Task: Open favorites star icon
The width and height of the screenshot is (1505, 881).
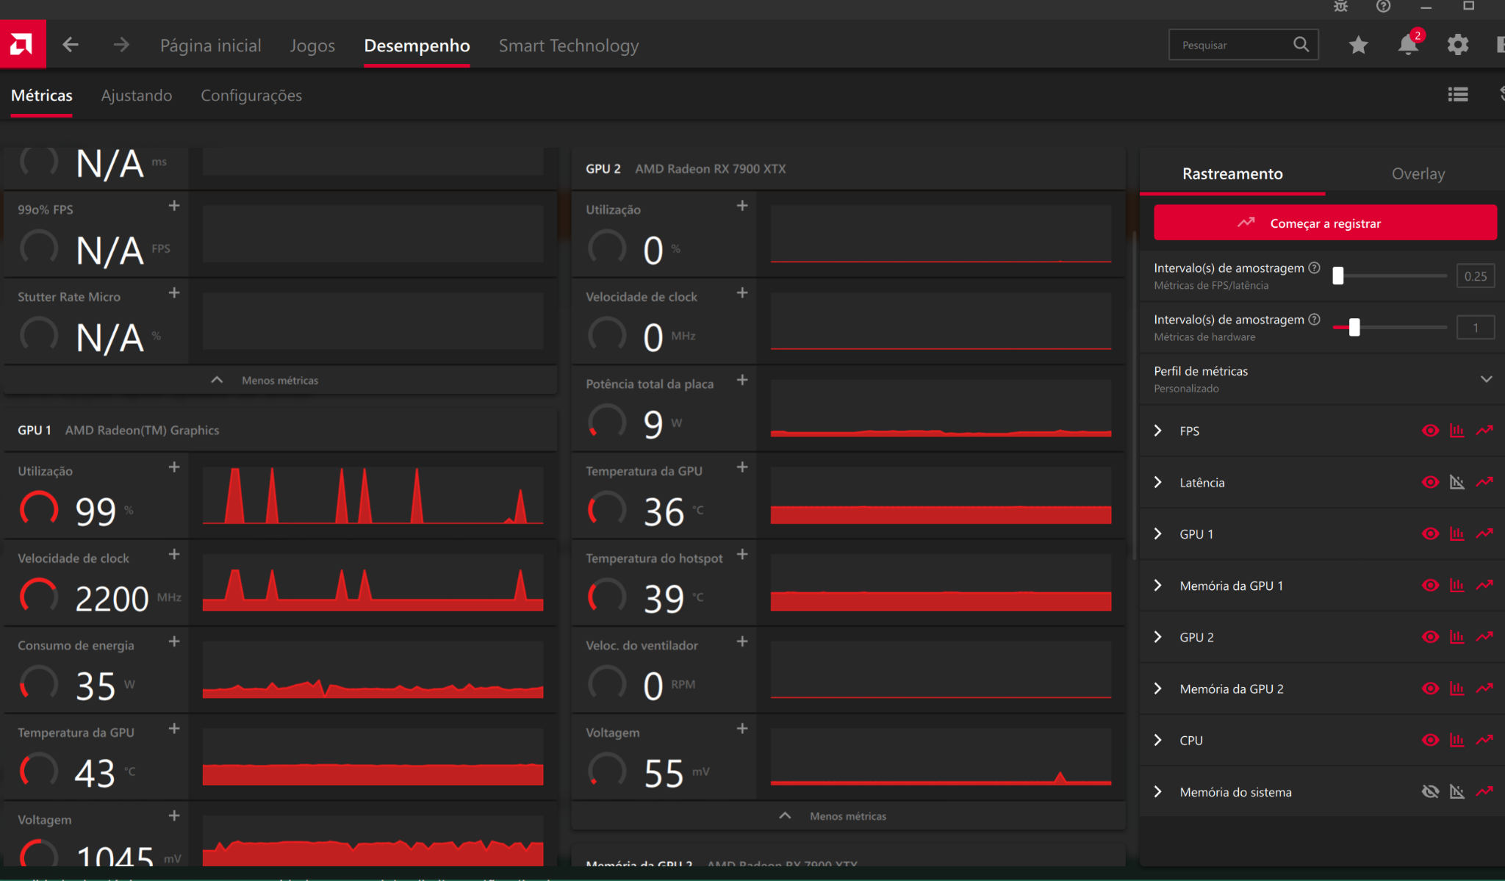Action: tap(1358, 45)
